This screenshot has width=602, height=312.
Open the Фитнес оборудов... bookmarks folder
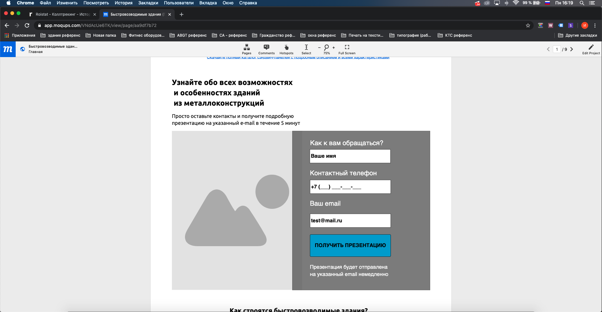143,35
